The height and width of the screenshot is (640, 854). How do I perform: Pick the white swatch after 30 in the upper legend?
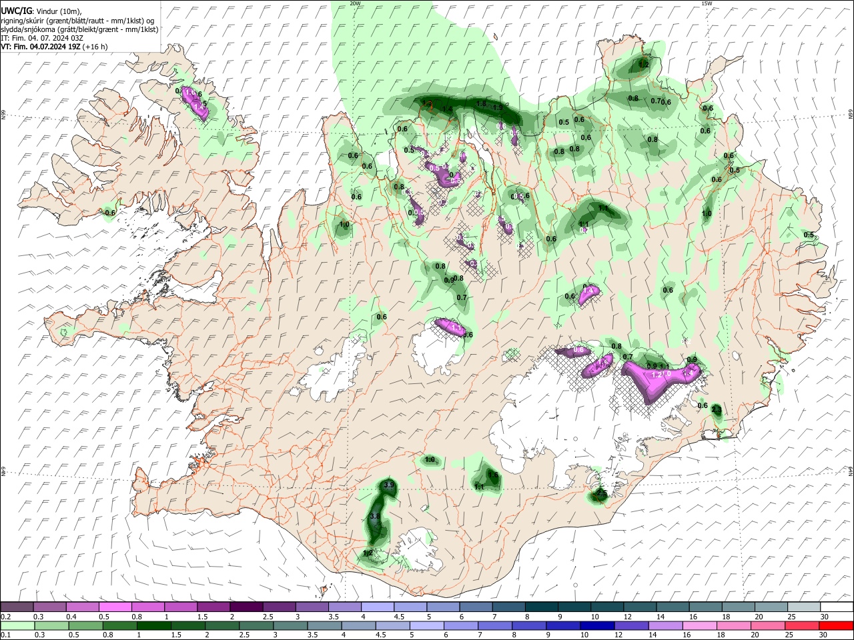[836, 607]
